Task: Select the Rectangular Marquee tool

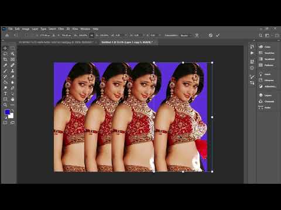Action: pos(12,48)
